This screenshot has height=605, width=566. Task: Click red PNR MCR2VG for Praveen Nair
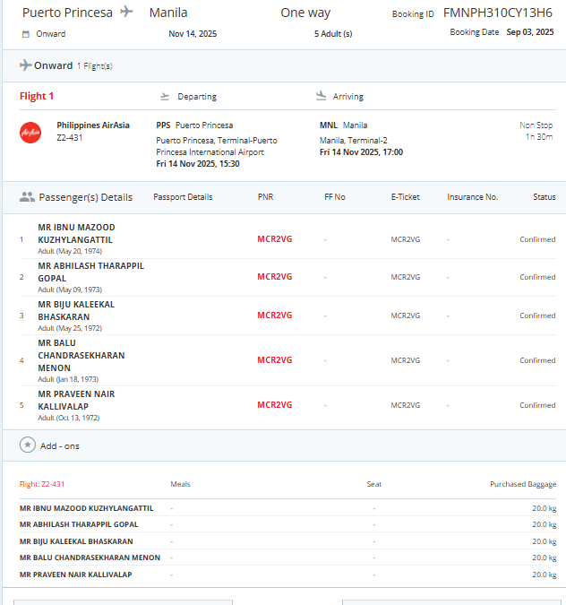click(275, 405)
